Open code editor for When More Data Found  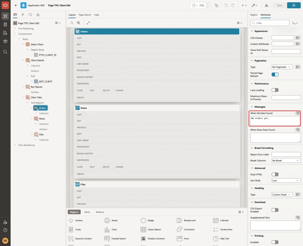298,130
